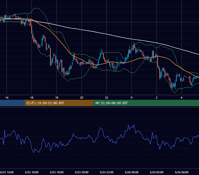This screenshot has width=199, height=175.
Task: Click the 5/23 20:00 time label
Action: [x=82, y=172]
